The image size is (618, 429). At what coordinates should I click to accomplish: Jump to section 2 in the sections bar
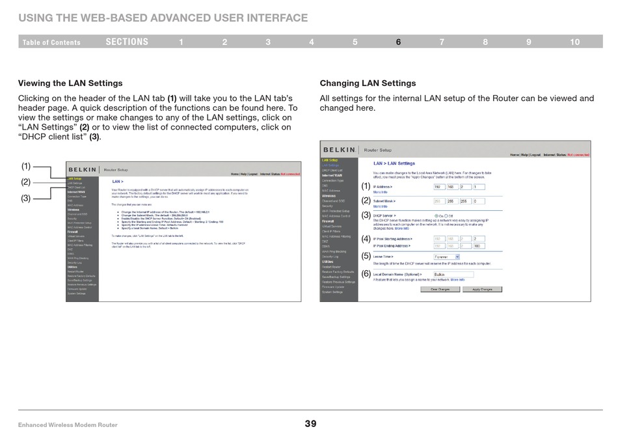point(224,42)
